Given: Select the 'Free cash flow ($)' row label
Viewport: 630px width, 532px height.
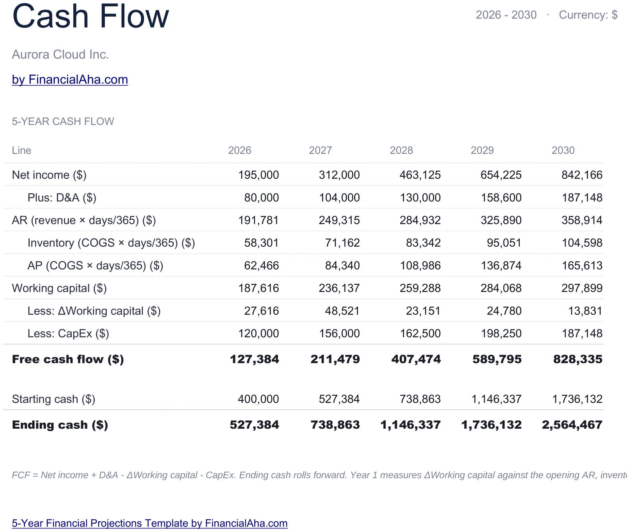Looking at the screenshot, I should click(x=68, y=359).
